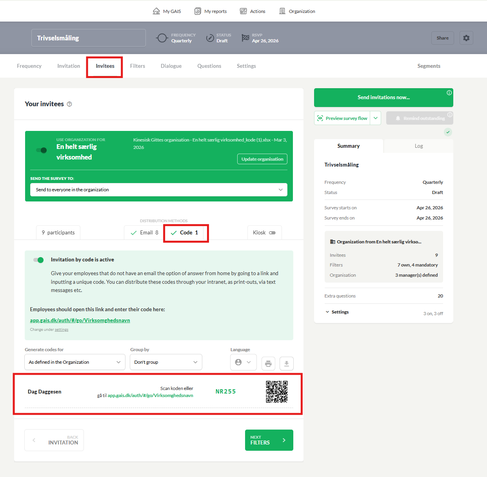Click the Extra questions value 20
The height and width of the screenshot is (477, 487).
pyautogui.click(x=440, y=296)
